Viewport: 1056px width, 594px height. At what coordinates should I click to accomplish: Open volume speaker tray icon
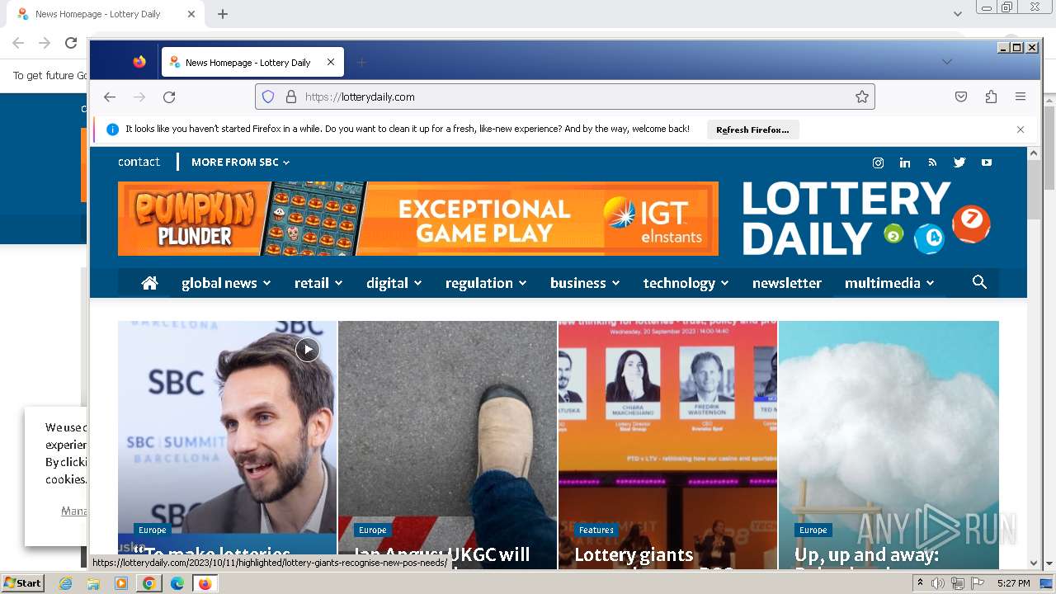pos(938,583)
